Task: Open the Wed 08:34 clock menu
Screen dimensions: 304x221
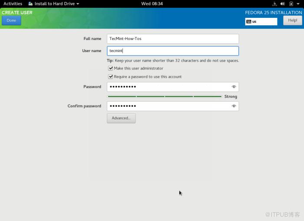Action: 152,3
